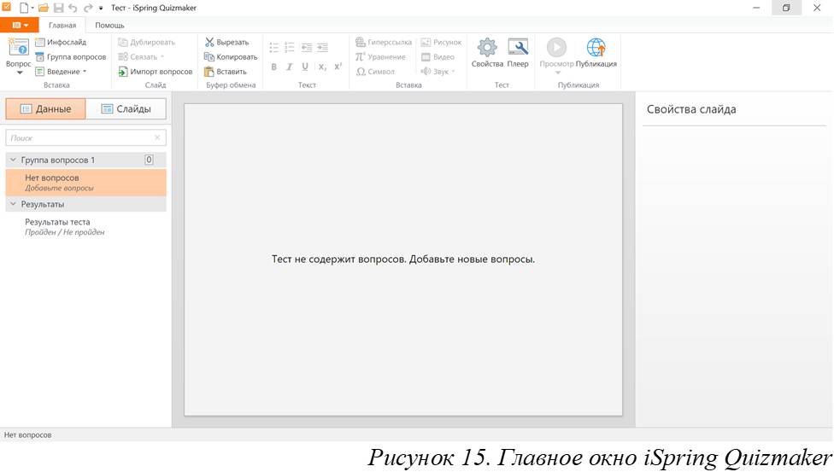
Task: Click the open folder icon in title bar
Action: tap(43, 8)
